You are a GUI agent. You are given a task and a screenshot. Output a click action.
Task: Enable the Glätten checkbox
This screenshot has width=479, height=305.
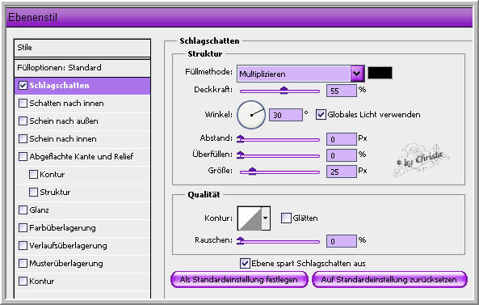[286, 218]
